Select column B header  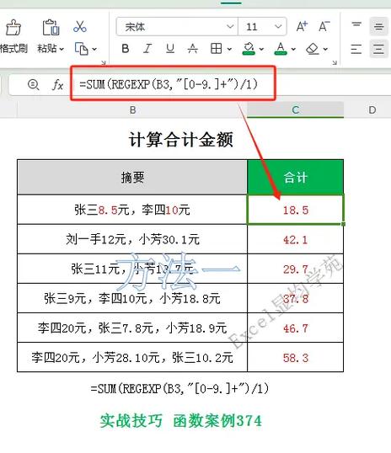click(132, 110)
